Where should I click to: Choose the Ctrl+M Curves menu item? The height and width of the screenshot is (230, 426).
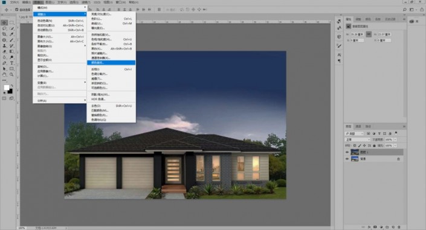pyautogui.click(x=111, y=24)
